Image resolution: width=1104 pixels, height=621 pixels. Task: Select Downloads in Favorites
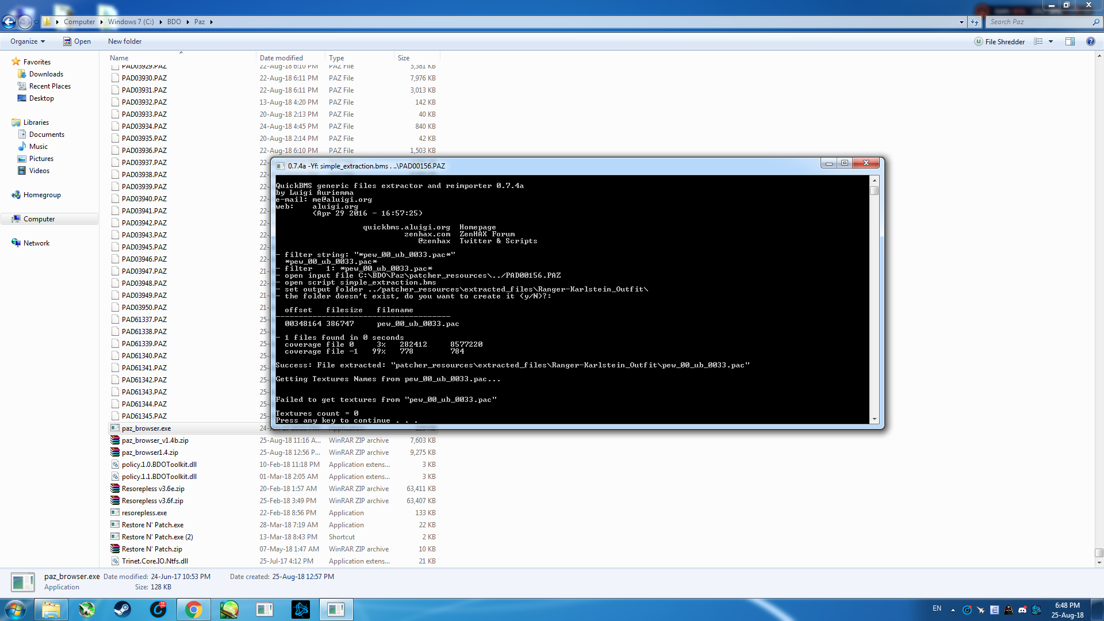click(x=46, y=74)
